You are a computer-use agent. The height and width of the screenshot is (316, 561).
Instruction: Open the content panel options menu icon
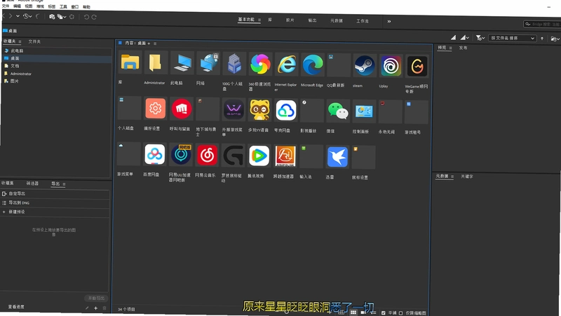(x=155, y=43)
